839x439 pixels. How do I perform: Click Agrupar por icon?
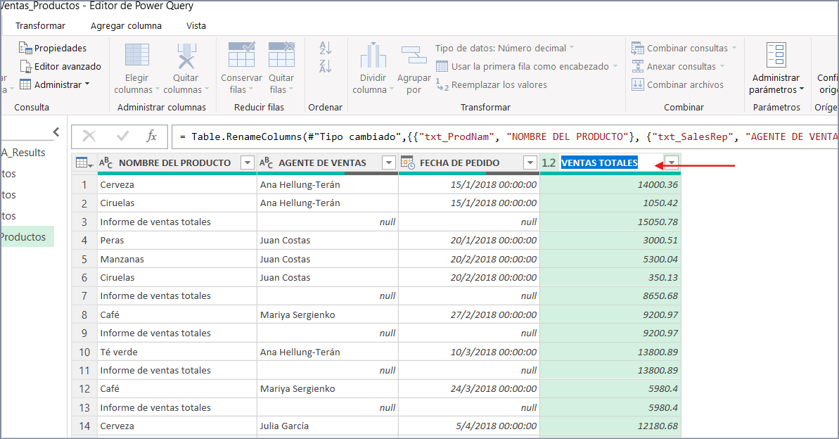[x=414, y=56]
